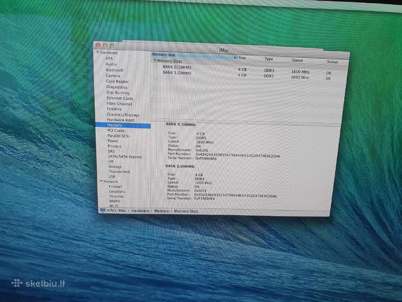Open Volumes under Network

pyautogui.click(x=116, y=196)
